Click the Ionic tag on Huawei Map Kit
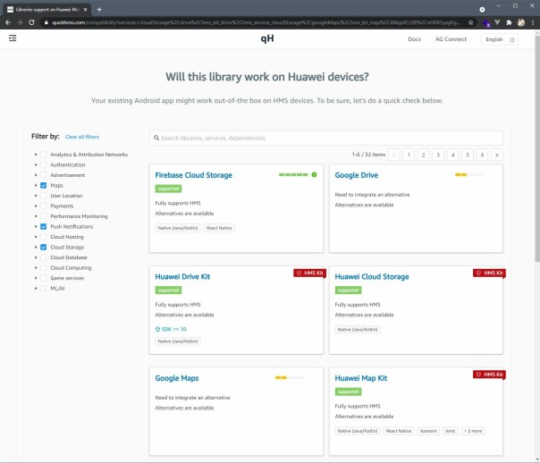Image resolution: width=540 pixels, height=463 pixels. coord(451,431)
